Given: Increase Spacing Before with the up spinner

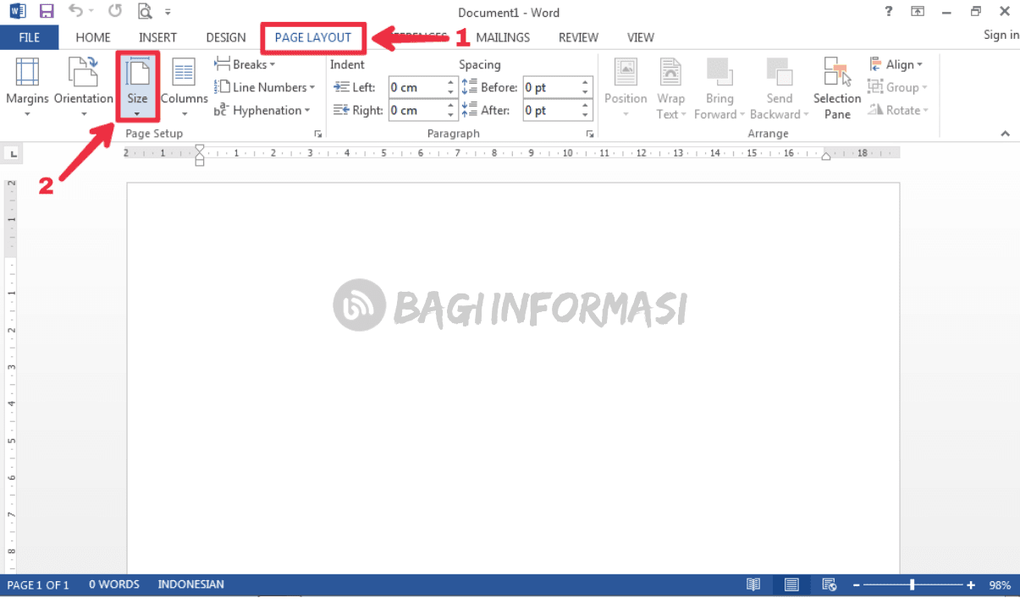Looking at the screenshot, I should click(585, 83).
